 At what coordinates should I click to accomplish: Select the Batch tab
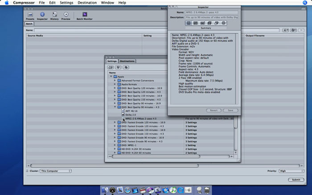point(29,24)
